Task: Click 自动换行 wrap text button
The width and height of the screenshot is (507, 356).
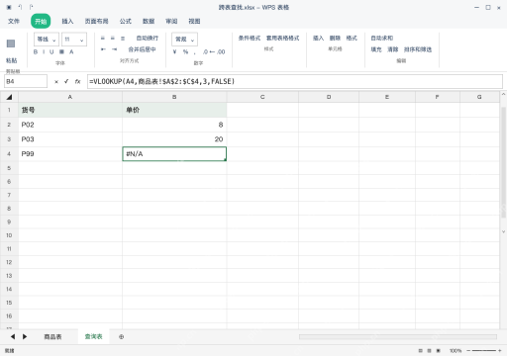Action: pos(148,39)
